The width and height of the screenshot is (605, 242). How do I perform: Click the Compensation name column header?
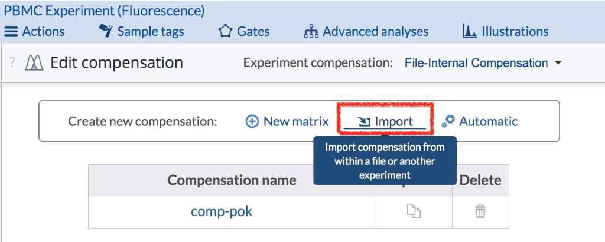tap(232, 180)
